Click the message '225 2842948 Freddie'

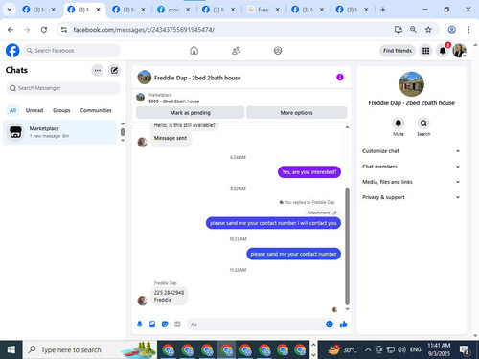(169, 296)
